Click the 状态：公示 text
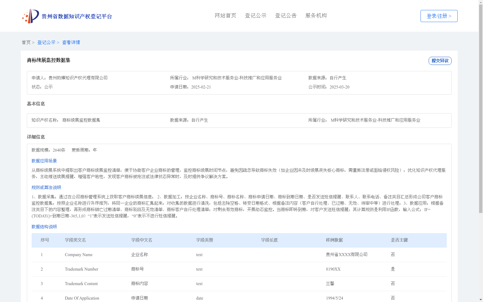The image size is (483, 302). [x=42, y=87]
